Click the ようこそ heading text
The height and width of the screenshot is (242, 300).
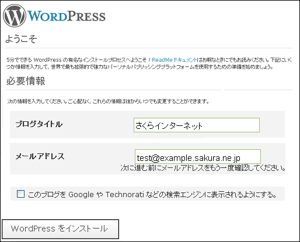point(21,38)
